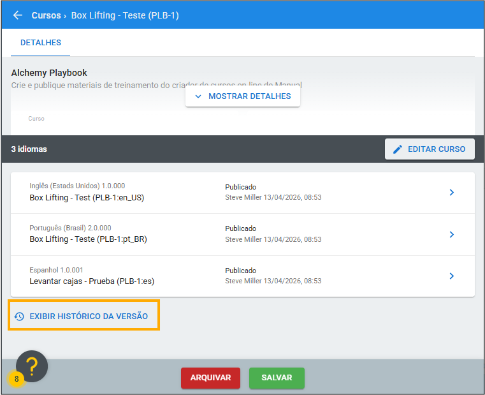This screenshot has height=395, width=485.
Task: Click the yellow notification badge showing 8
Action: (16, 378)
